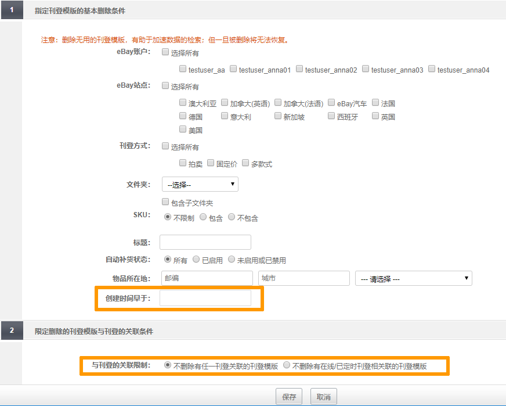Tick the testuser_aa account checkbox

point(183,69)
